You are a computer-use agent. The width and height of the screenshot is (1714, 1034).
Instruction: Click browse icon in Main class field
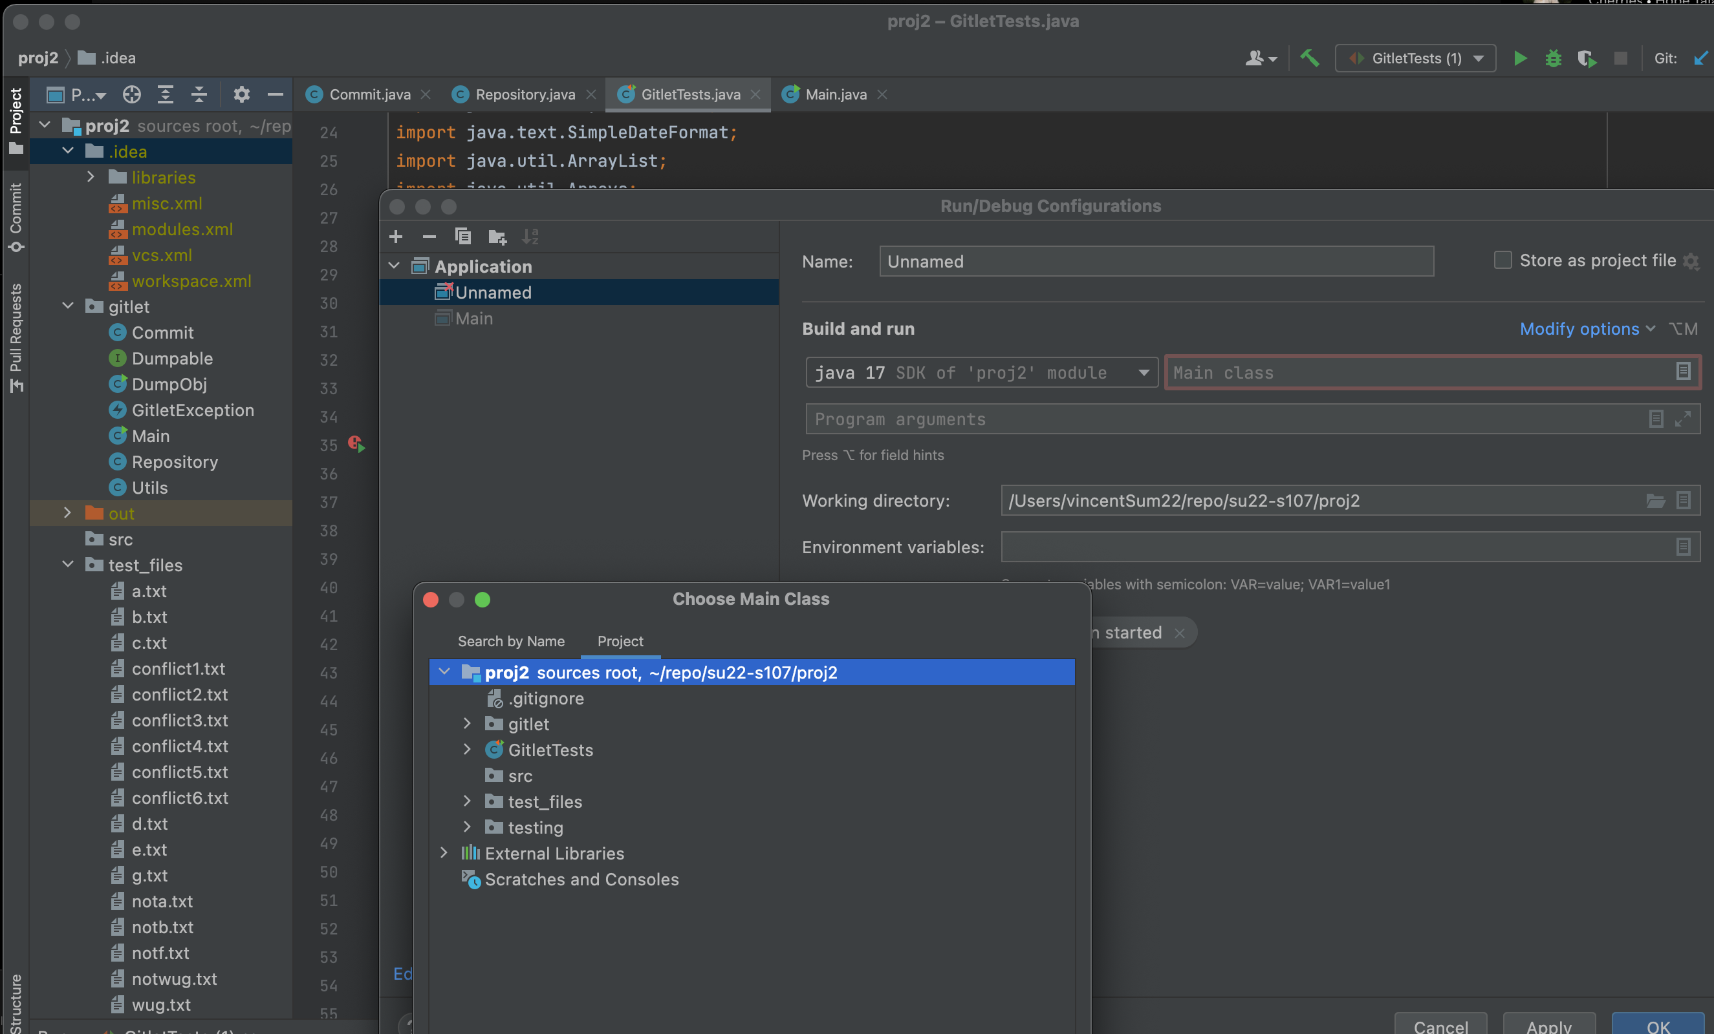[1683, 372]
